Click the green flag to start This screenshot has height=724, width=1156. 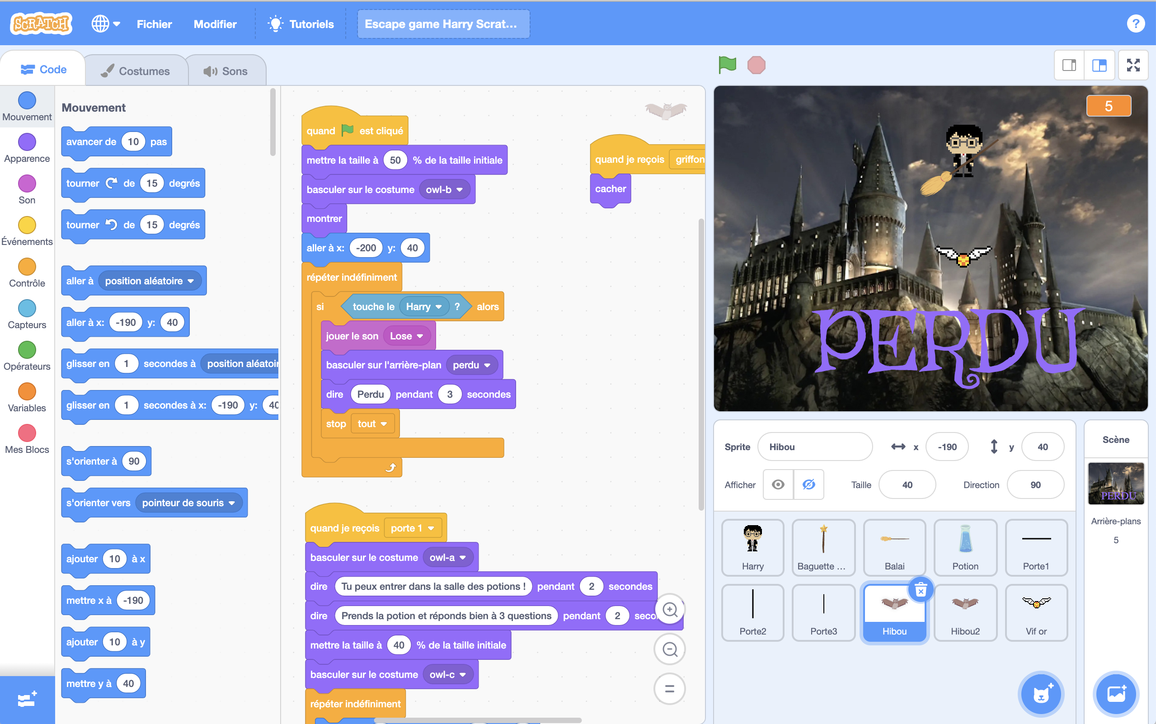pos(727,65)
